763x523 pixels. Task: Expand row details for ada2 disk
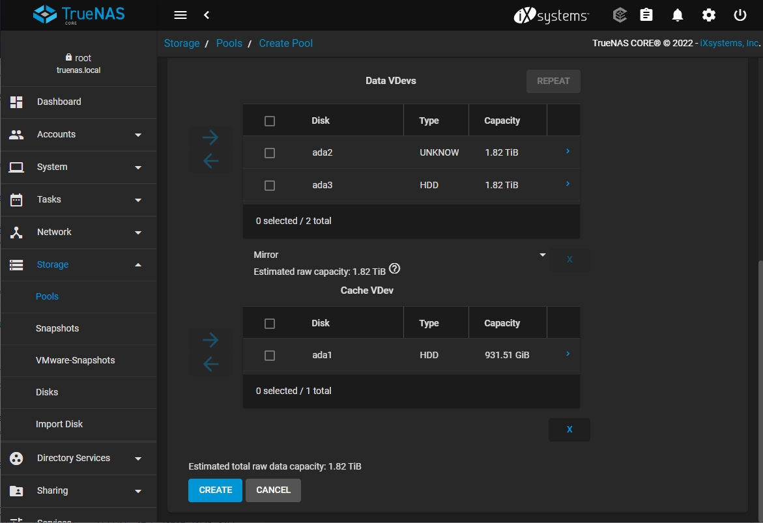568,152
